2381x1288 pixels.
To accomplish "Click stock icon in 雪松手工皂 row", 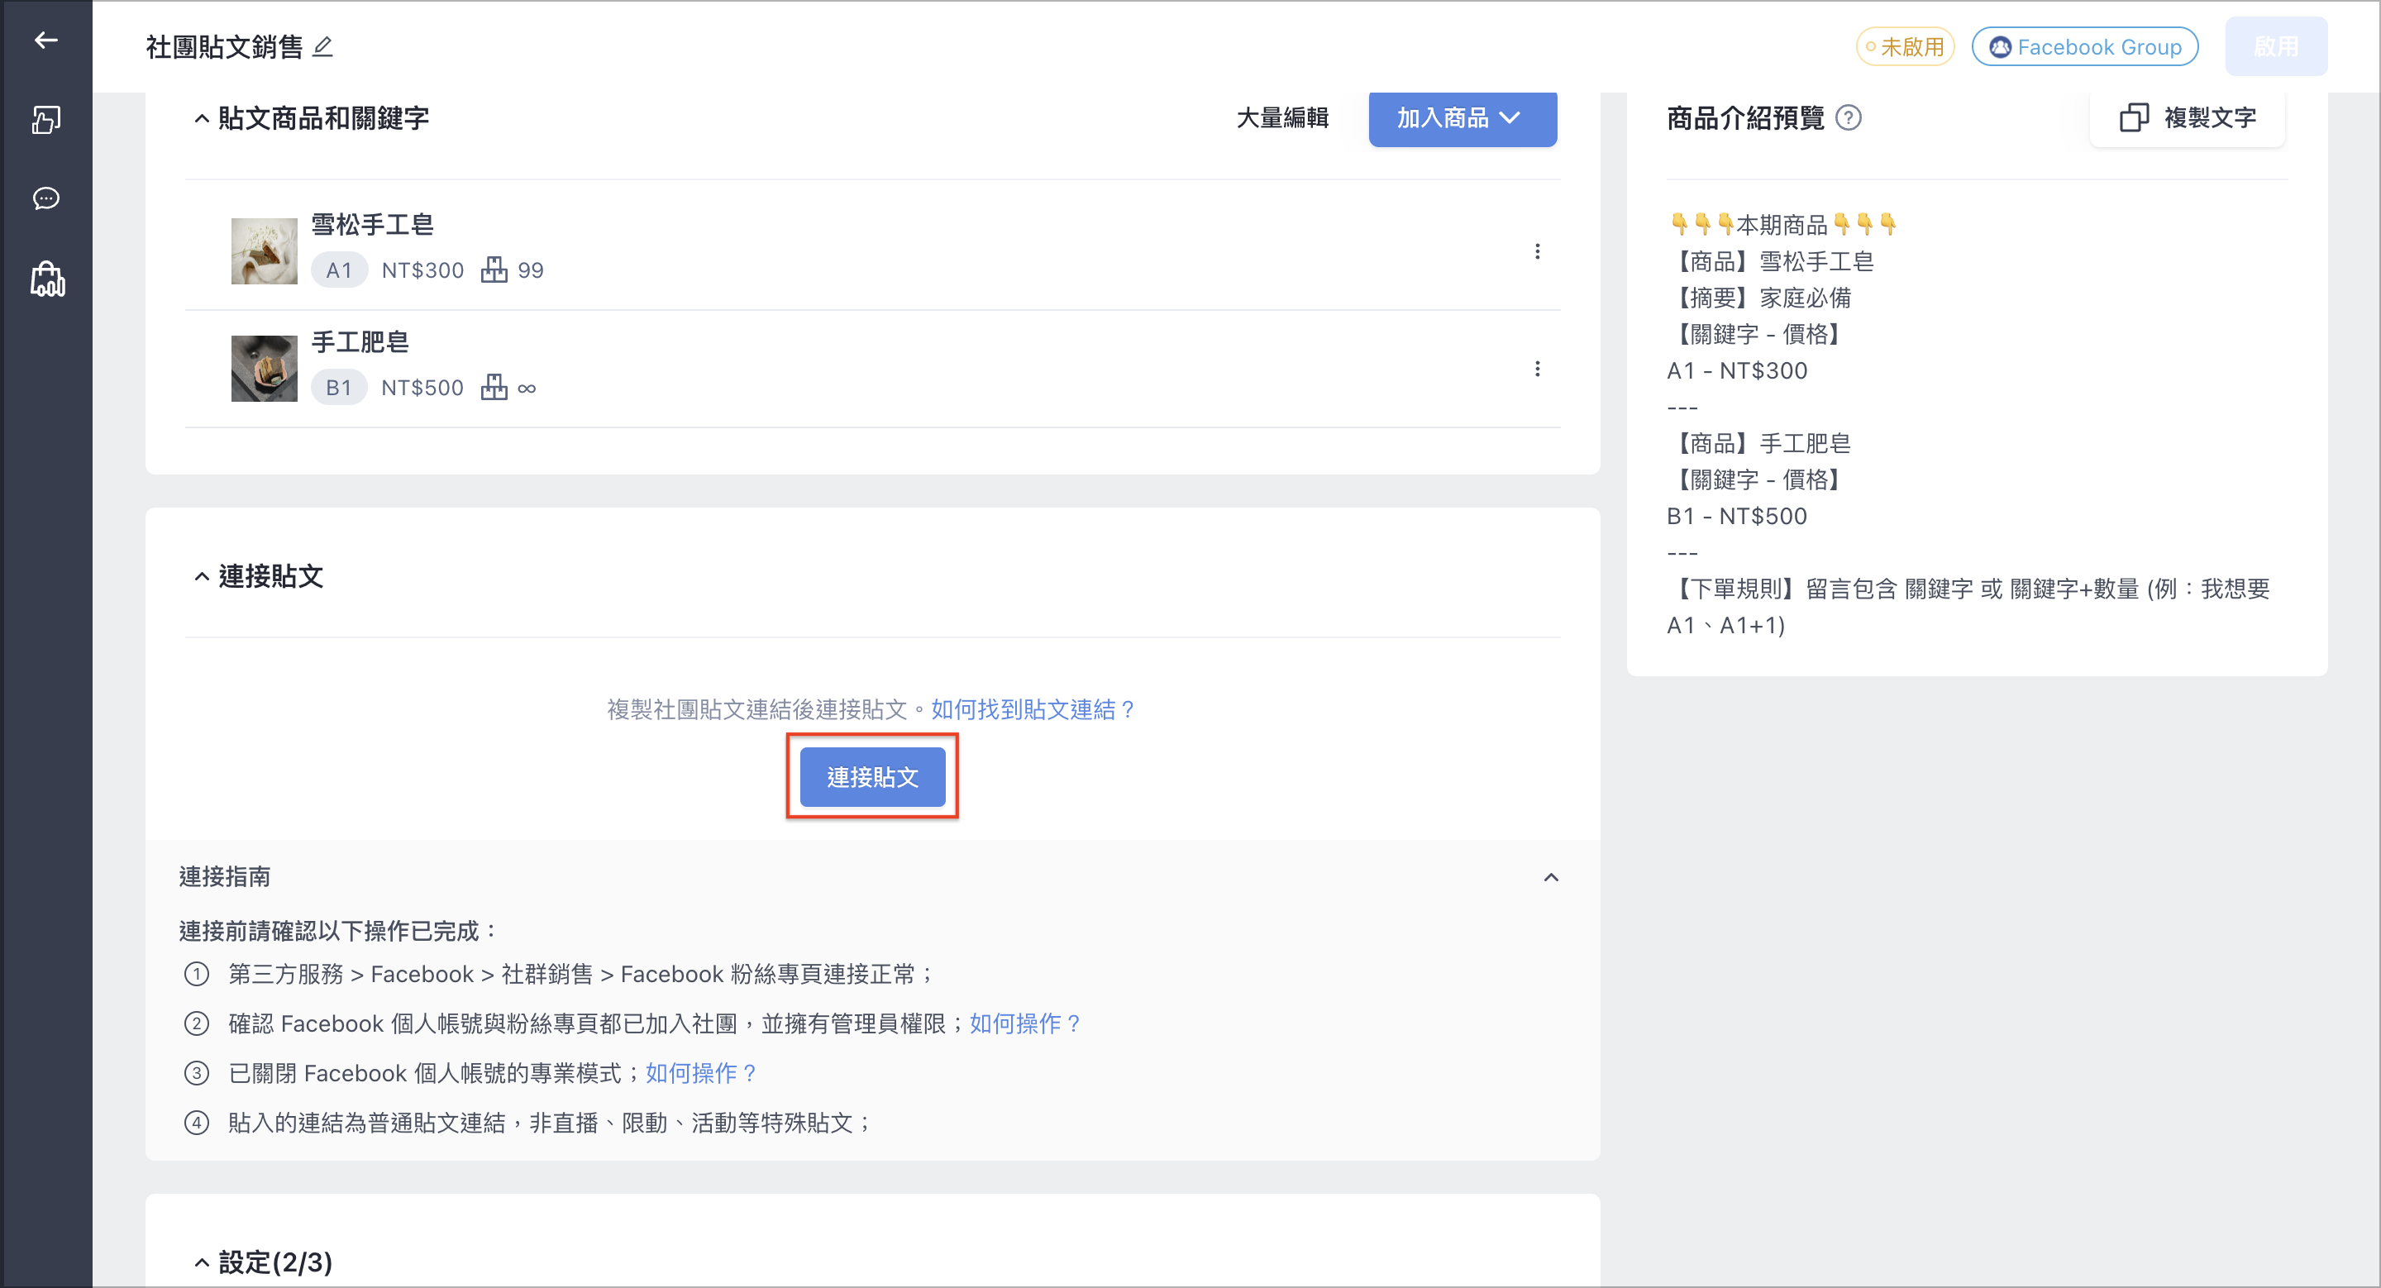I will pos(494,270).
